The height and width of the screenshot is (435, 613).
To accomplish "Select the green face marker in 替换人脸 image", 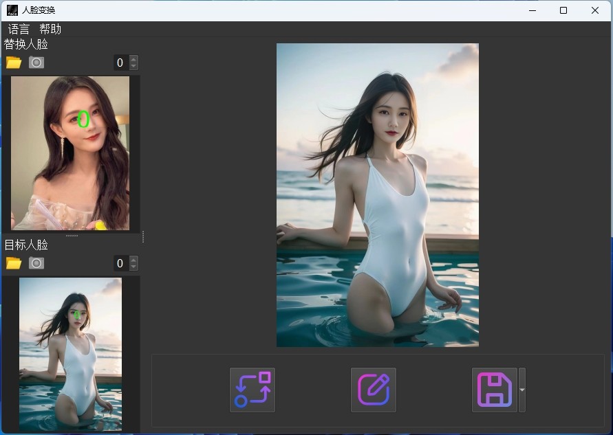I will pyautogui.click(x=83, y=119).
